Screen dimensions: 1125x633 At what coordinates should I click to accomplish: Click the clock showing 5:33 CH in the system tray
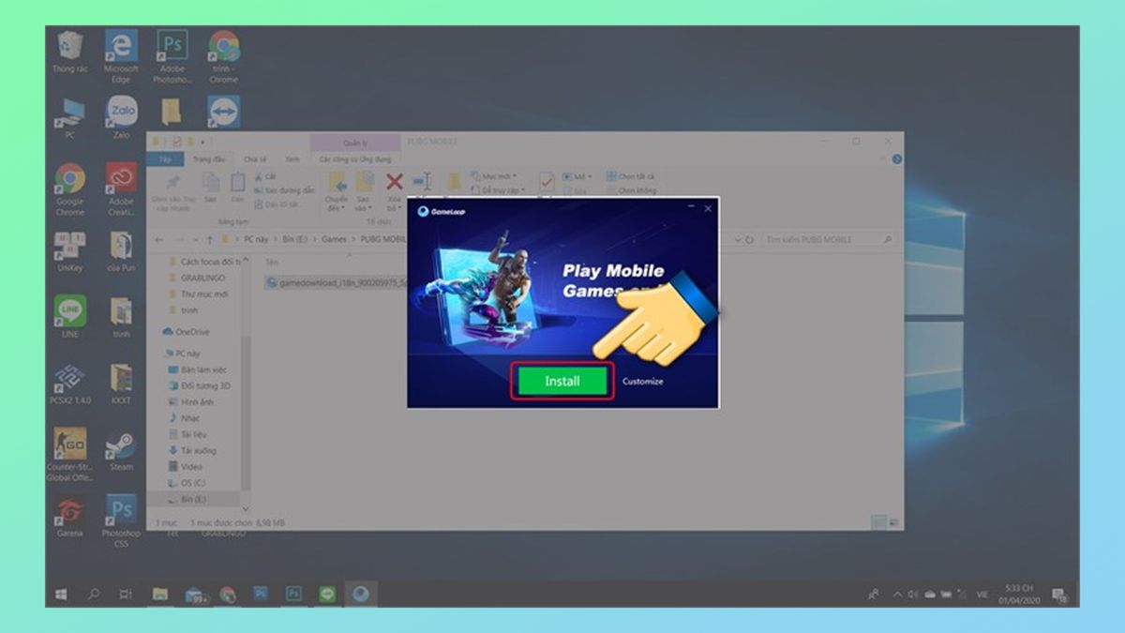click(x=1017, y=594)
